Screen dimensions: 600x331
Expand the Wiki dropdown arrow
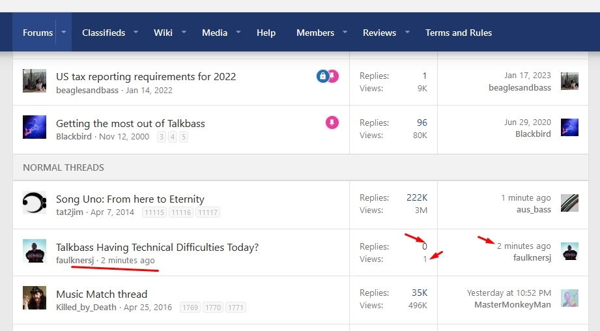click(x=184, y=32)
